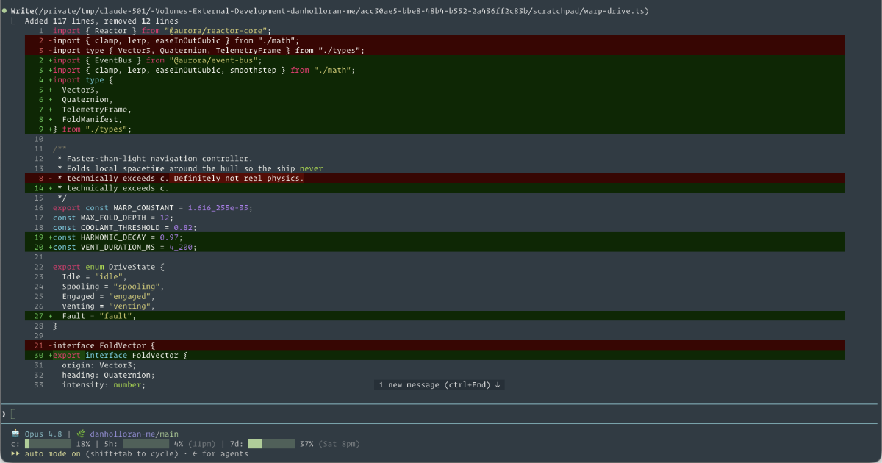Click the 5h usage progress bar

(x=146, y=444)
